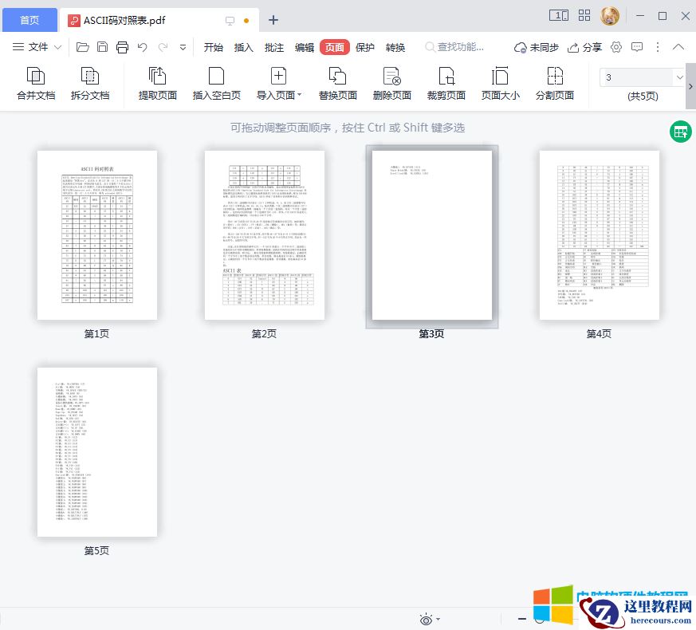The width and height of the screenshot is (696, 630).
Task: Click the presentation screen icon in tab
Action: [x=230, y=21]
